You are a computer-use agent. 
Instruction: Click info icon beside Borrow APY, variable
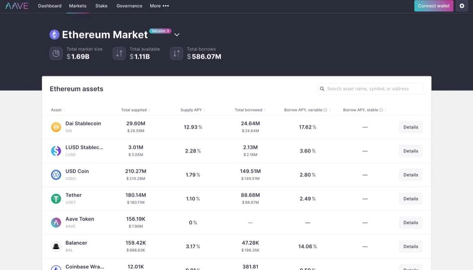[326, 110]
